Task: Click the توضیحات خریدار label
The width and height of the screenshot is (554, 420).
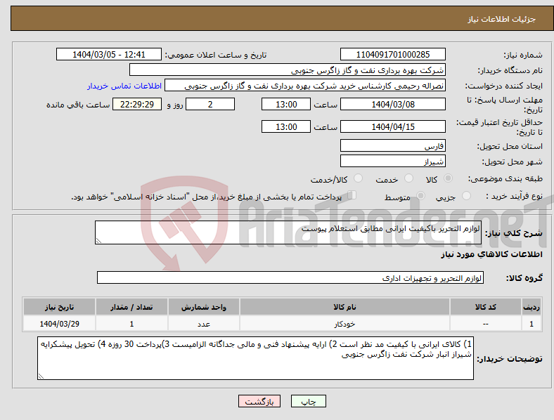Action: point(510,359)
